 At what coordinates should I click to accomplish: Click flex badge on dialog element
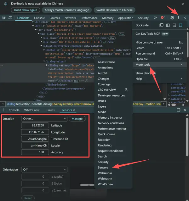point(76,81)
